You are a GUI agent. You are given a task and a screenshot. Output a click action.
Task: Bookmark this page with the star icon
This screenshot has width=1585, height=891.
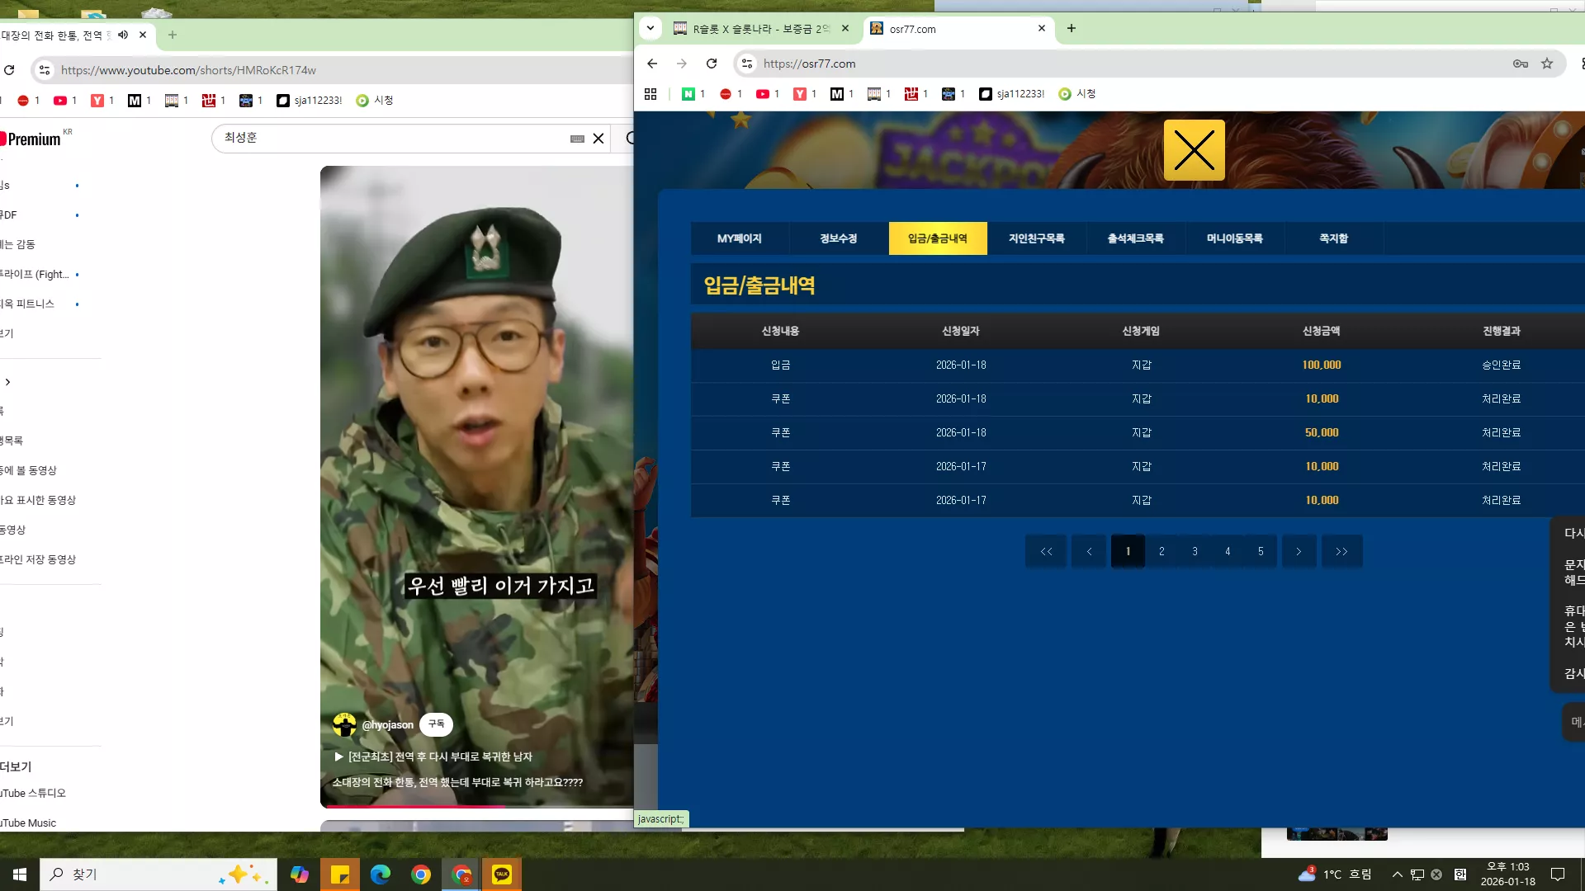(x=1547, y=64)
